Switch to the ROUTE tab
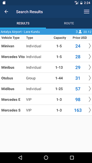This screenshot has width=92, height=163. click(x=69, y=23)
